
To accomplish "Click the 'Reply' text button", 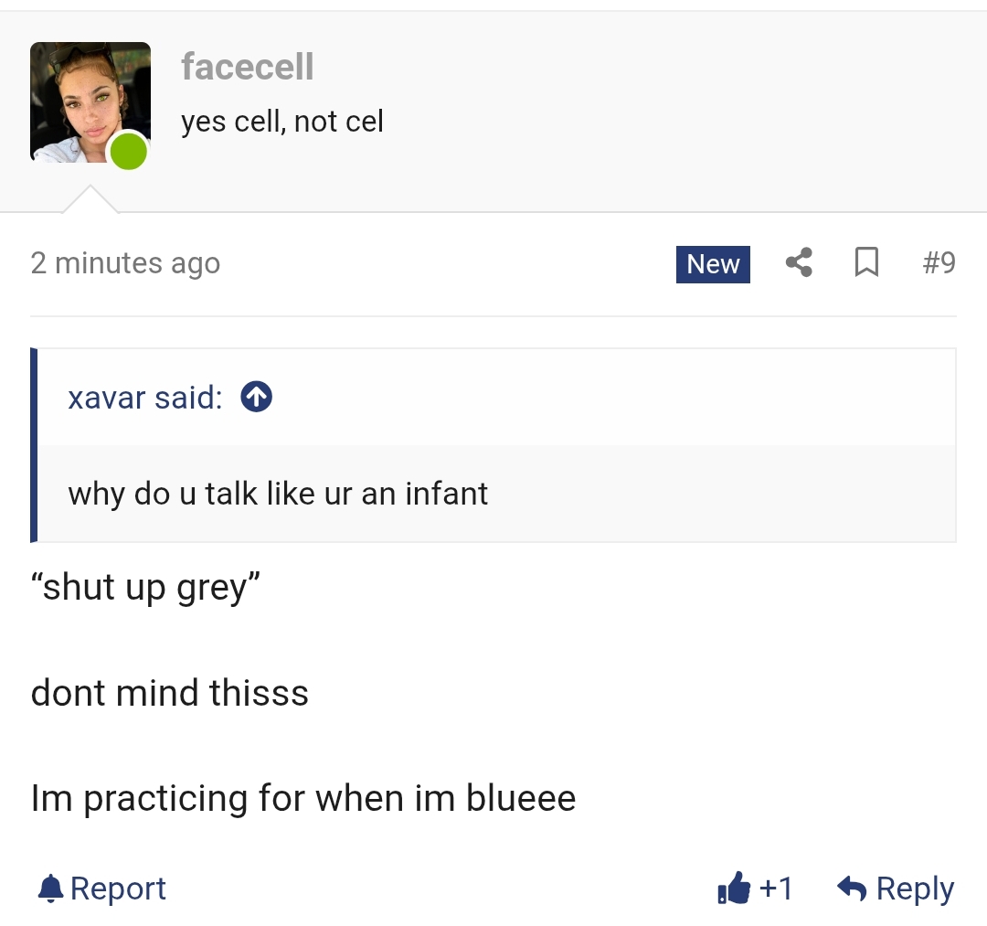I will (x=915, y=889).
